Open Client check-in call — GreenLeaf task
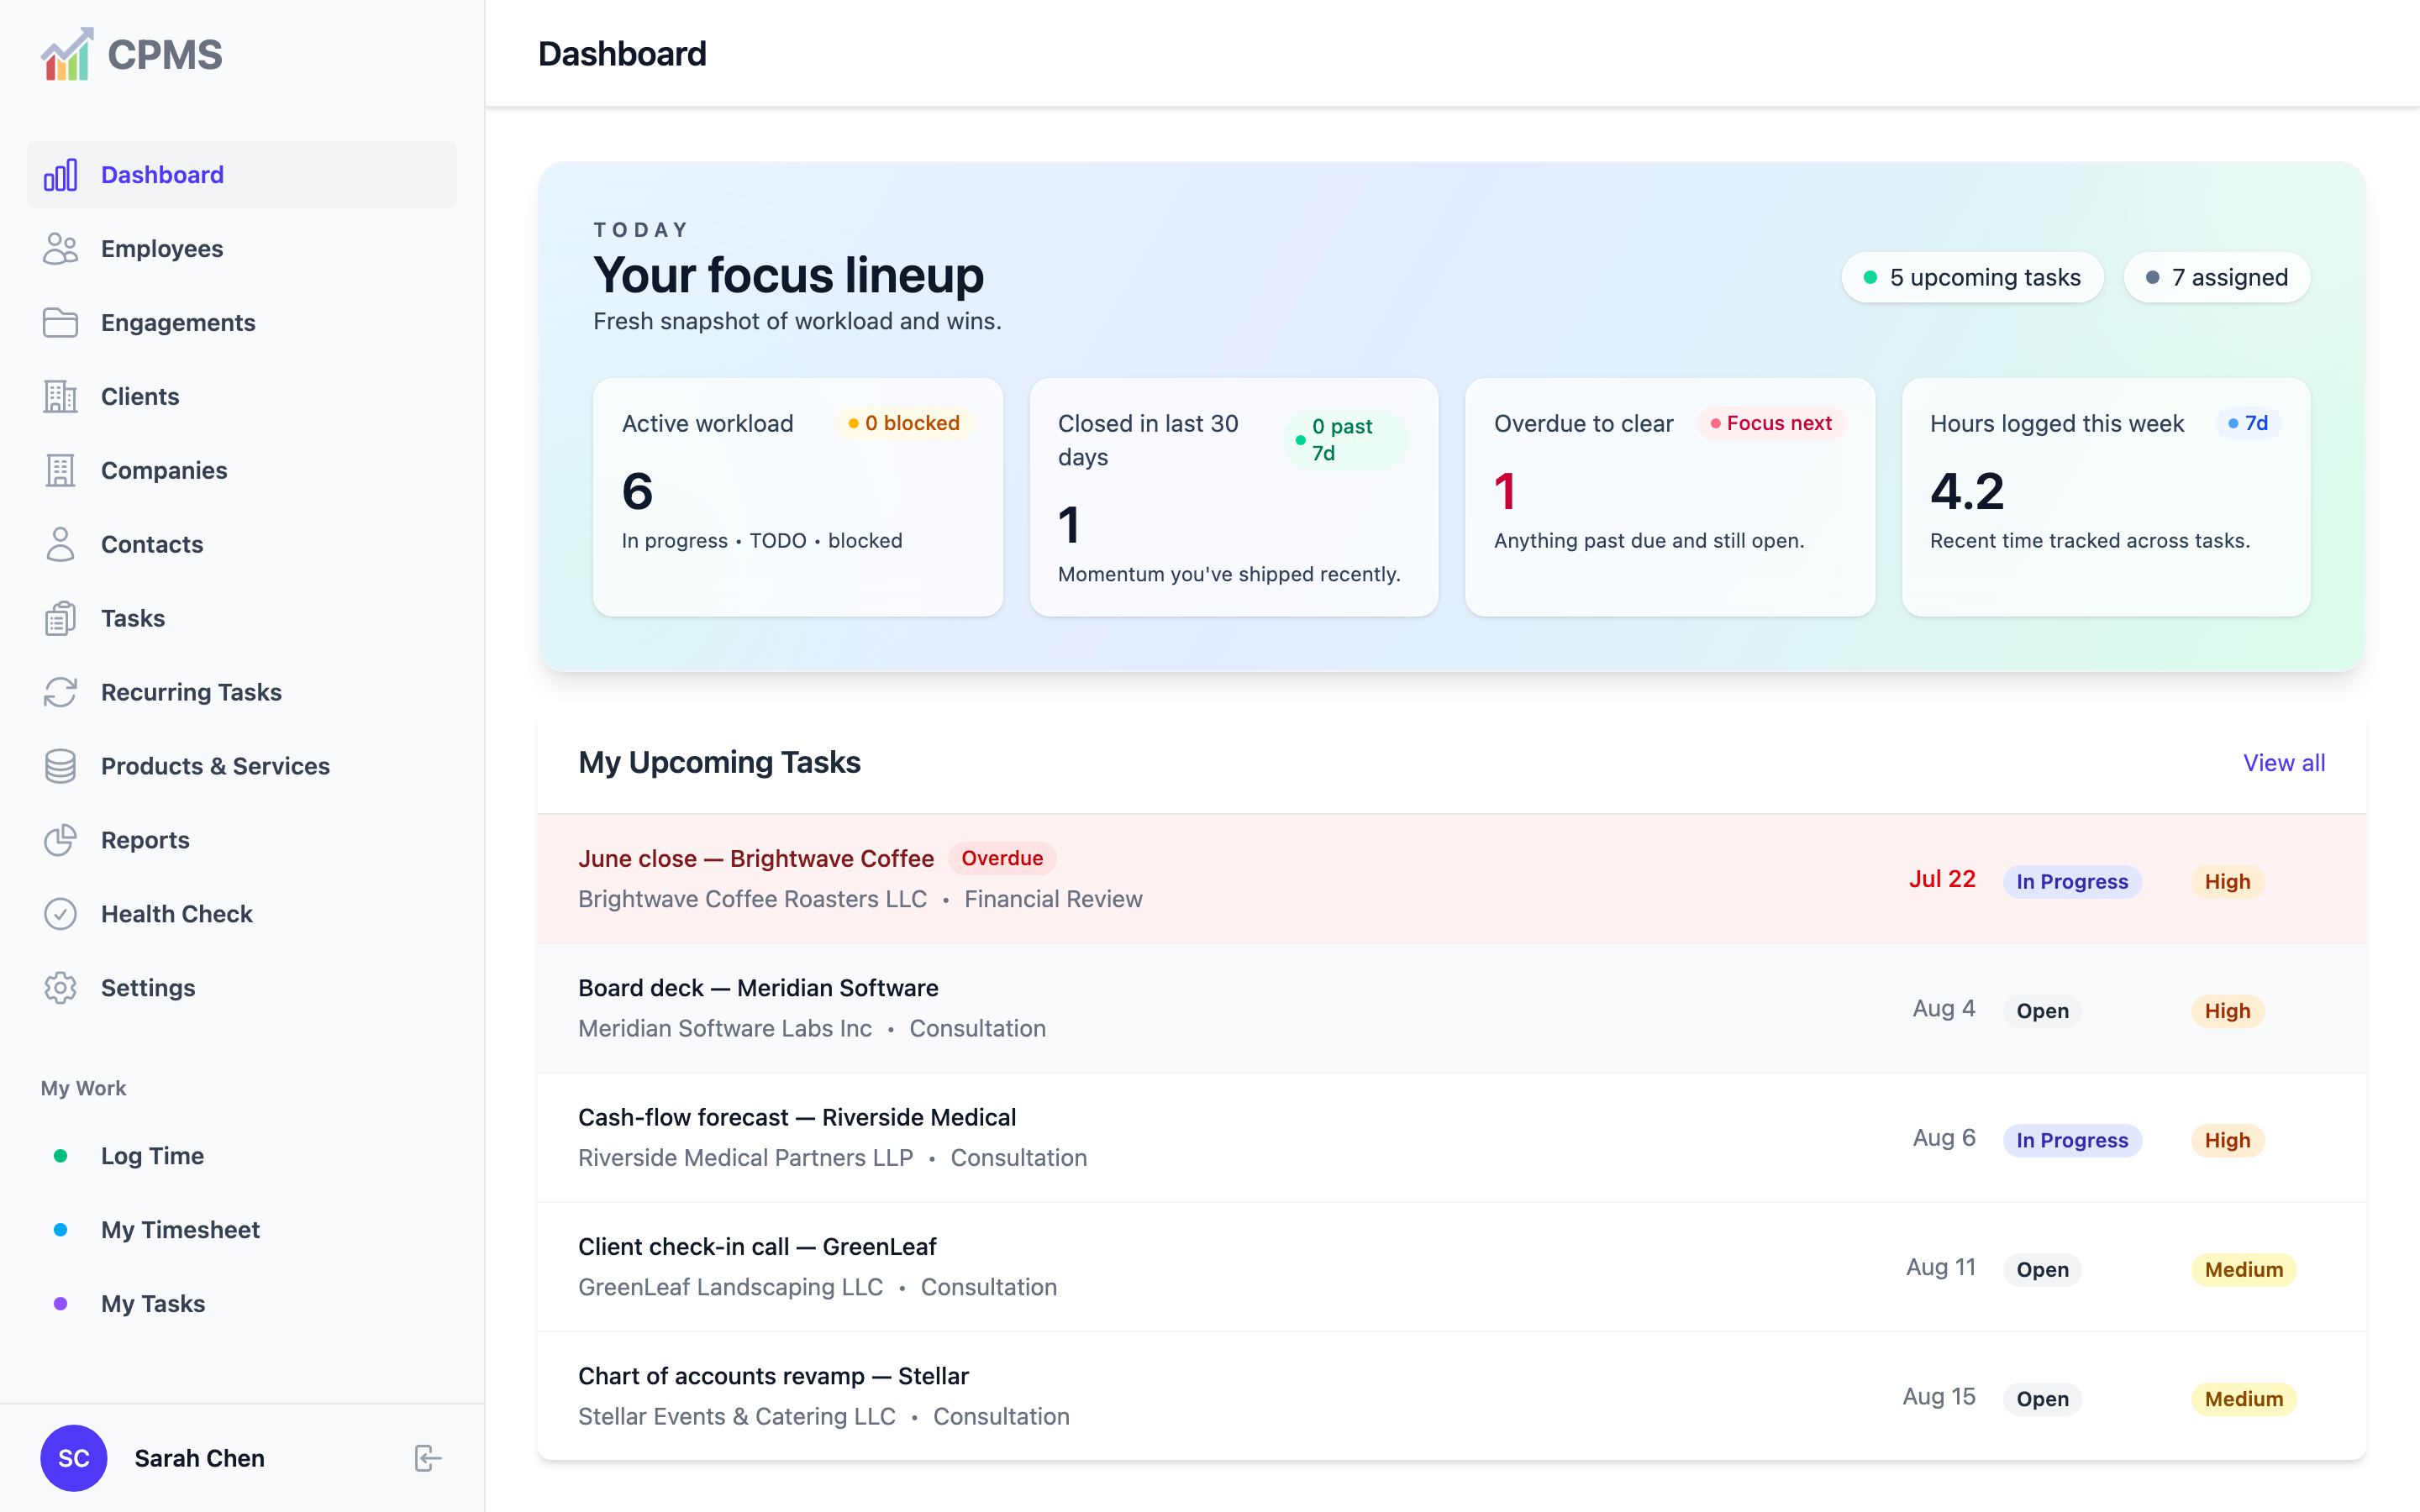 coord(757,1247)
